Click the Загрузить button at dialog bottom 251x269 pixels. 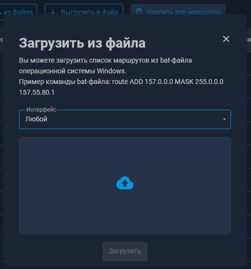pyautogui.click(x=125, y=252)
